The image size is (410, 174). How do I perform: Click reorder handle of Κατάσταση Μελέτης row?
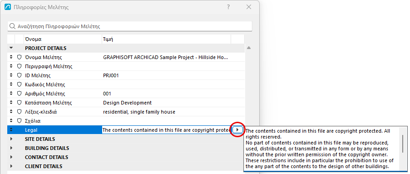[x=11, y=103]
